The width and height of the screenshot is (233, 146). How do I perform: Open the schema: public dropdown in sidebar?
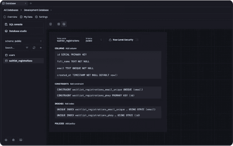tap(23, 41)
